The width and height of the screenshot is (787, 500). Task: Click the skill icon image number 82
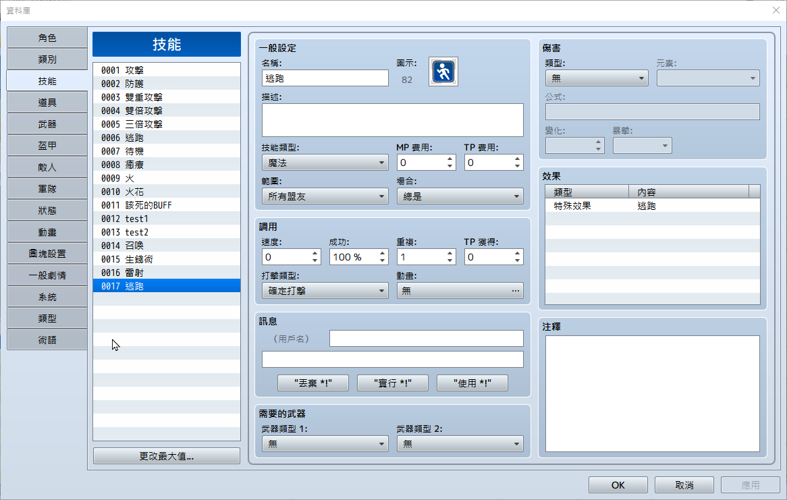click(x=443, y=72)
